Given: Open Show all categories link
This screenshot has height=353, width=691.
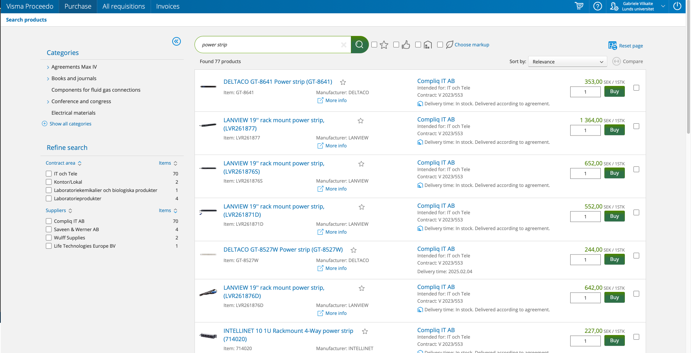Looking at the screenshot, I should (x=70, y=124).
